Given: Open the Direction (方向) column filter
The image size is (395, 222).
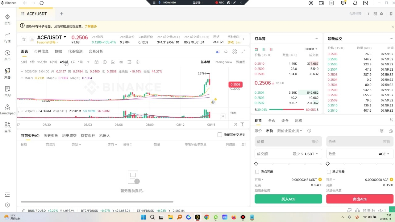Looking at the screenshot, I should coord(112,144).
